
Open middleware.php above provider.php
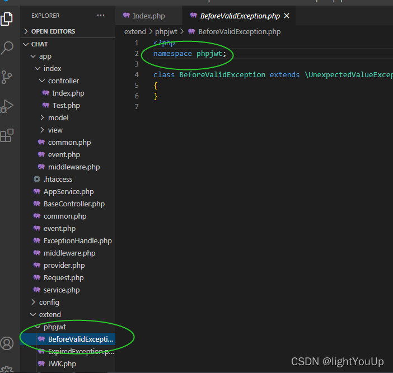pyautogui.click(x=68, y=253)
